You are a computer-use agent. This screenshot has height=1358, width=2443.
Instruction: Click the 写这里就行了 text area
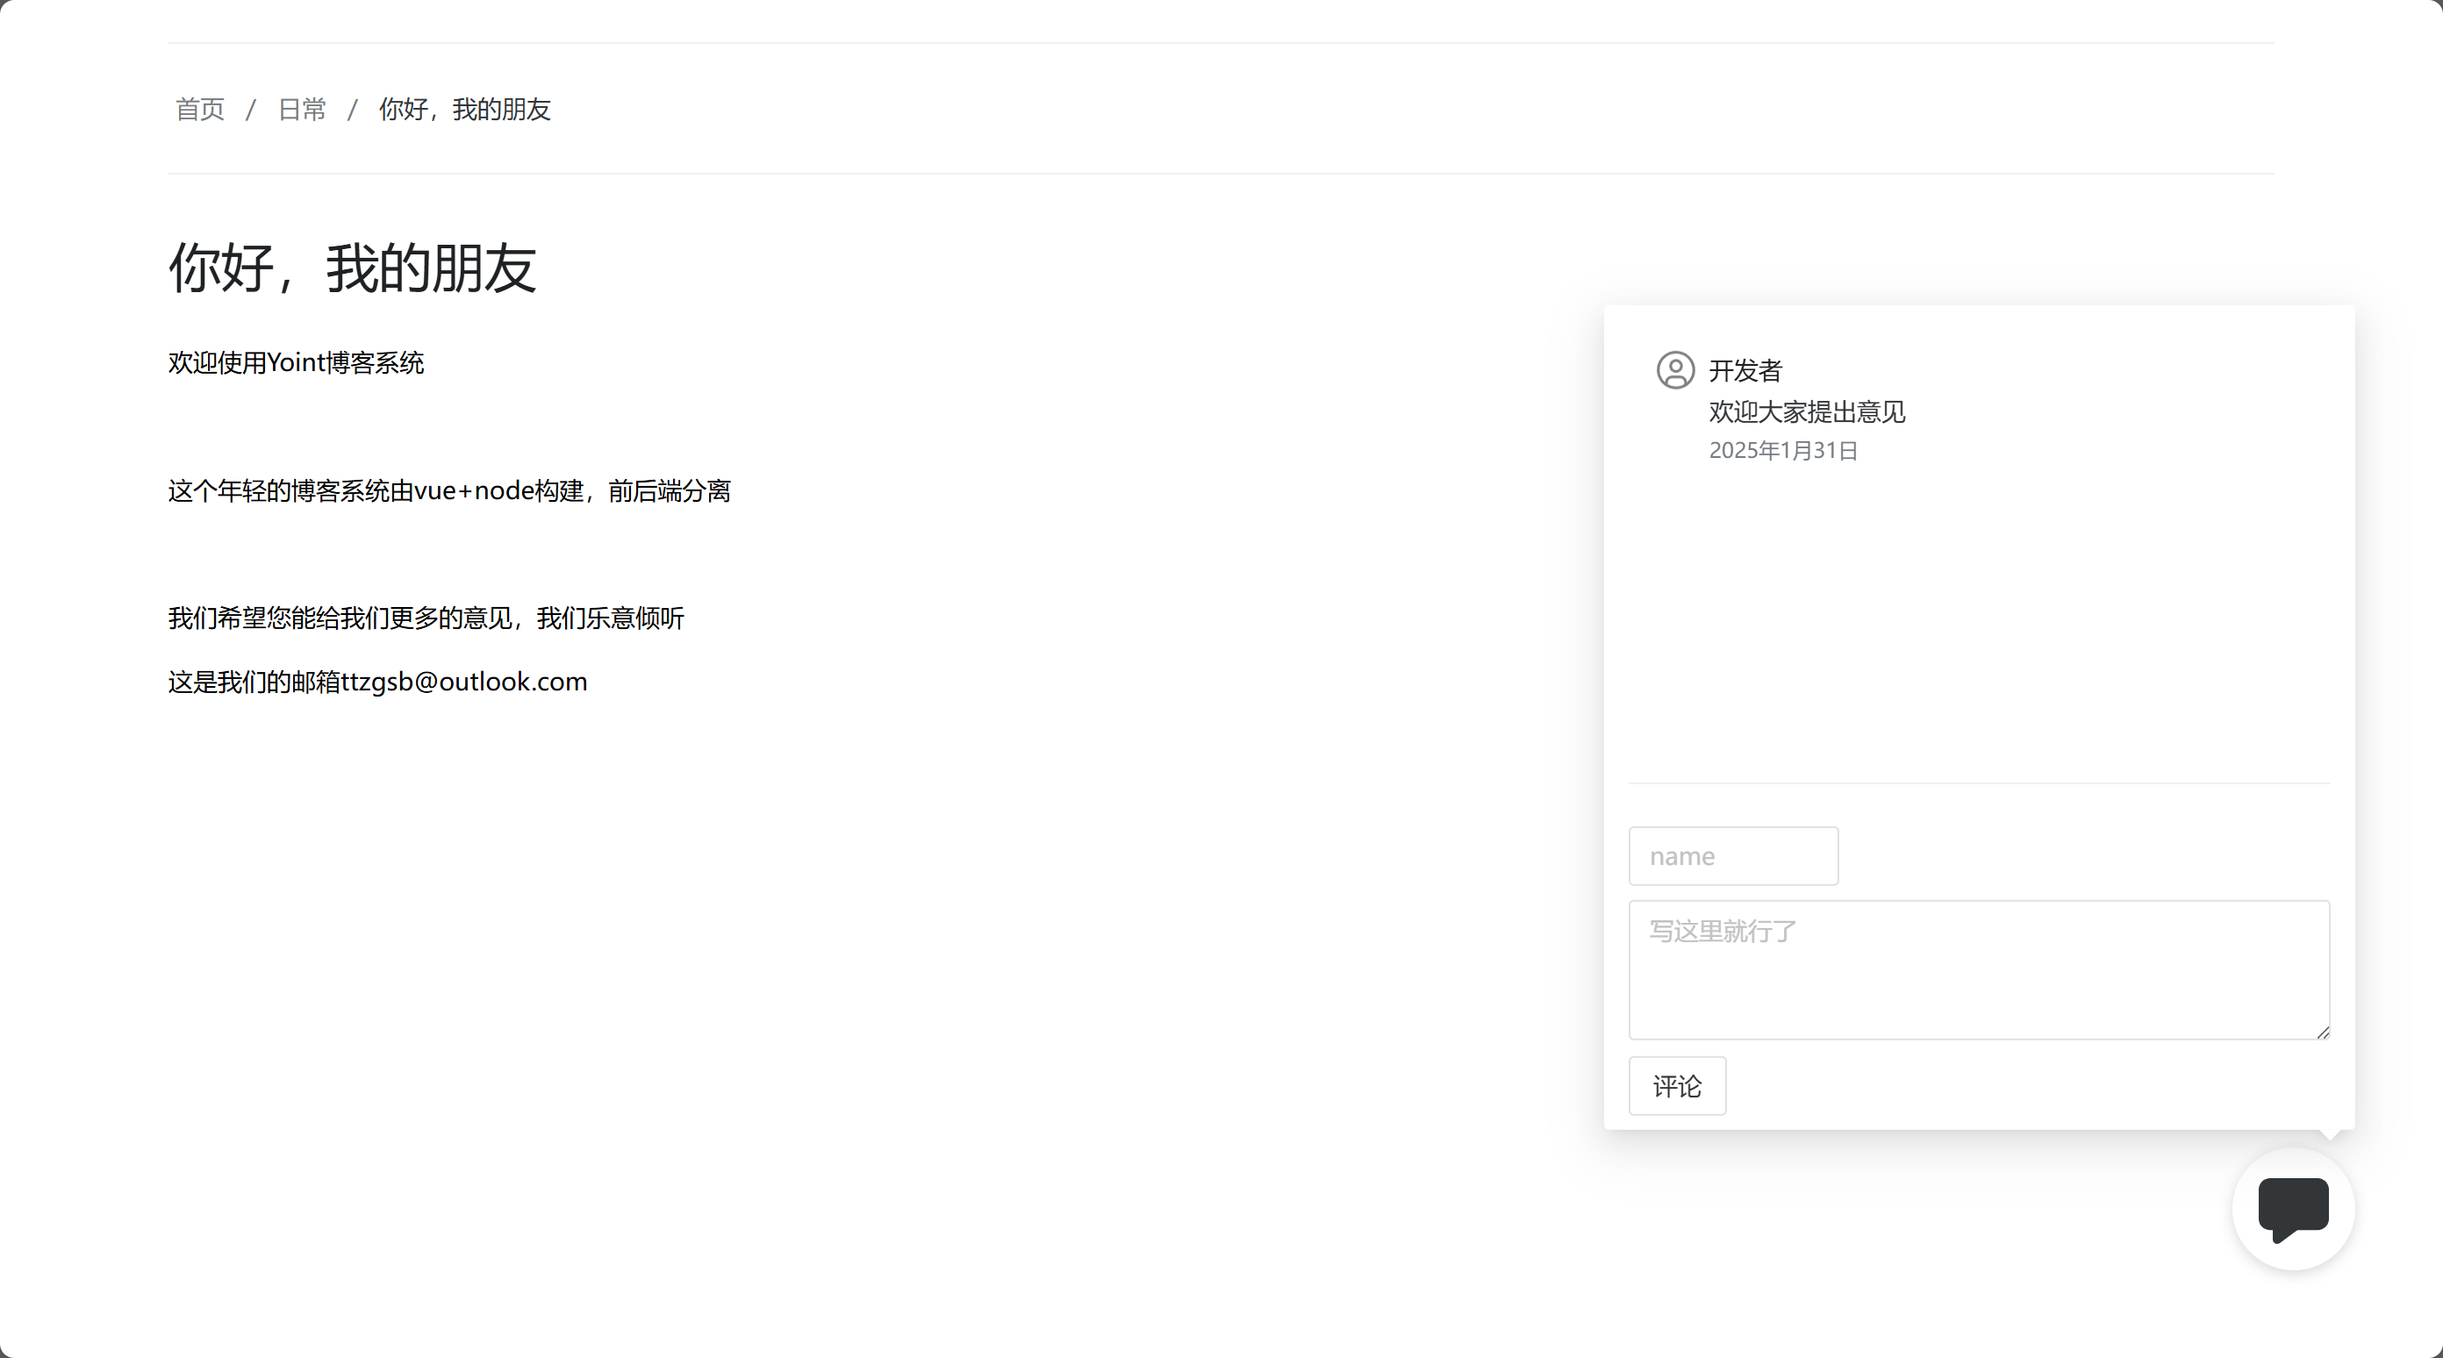pos(1978,968)
